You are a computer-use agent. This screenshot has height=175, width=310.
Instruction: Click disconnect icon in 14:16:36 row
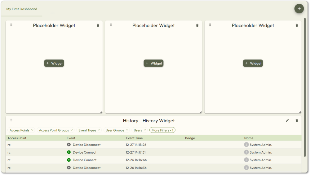(69, 168)
